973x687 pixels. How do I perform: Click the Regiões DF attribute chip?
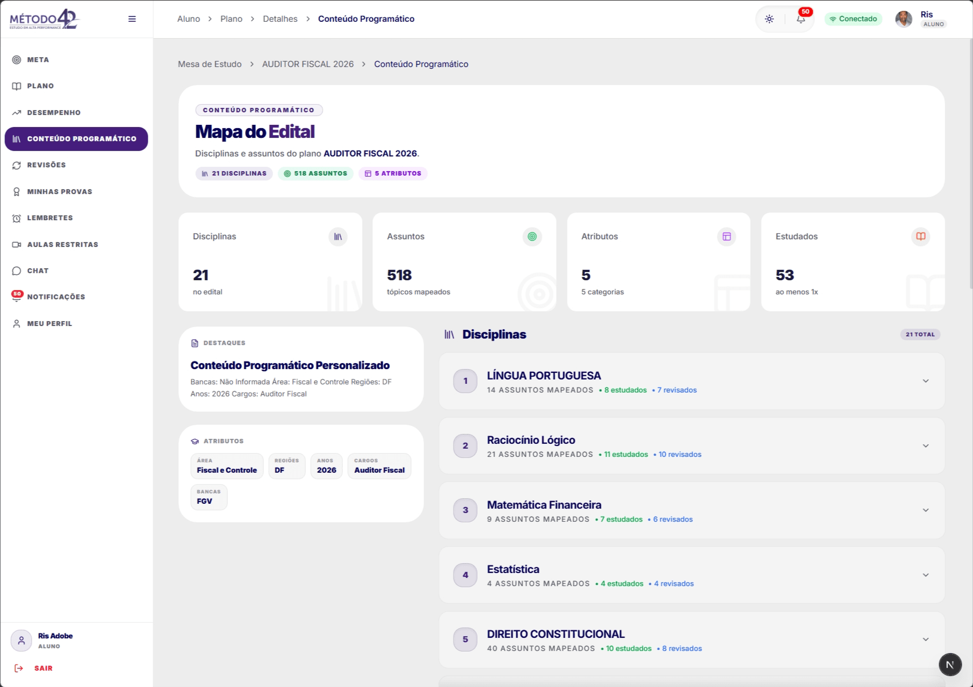coord(287,466)
